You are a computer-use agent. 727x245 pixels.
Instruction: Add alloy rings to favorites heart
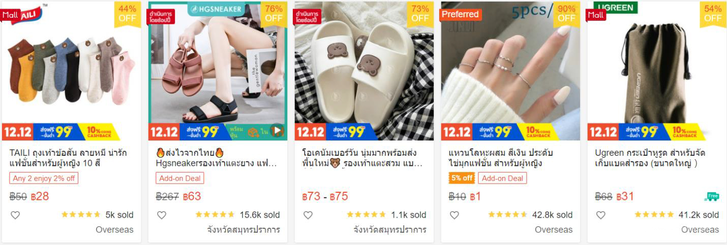(x=455, y=215)
